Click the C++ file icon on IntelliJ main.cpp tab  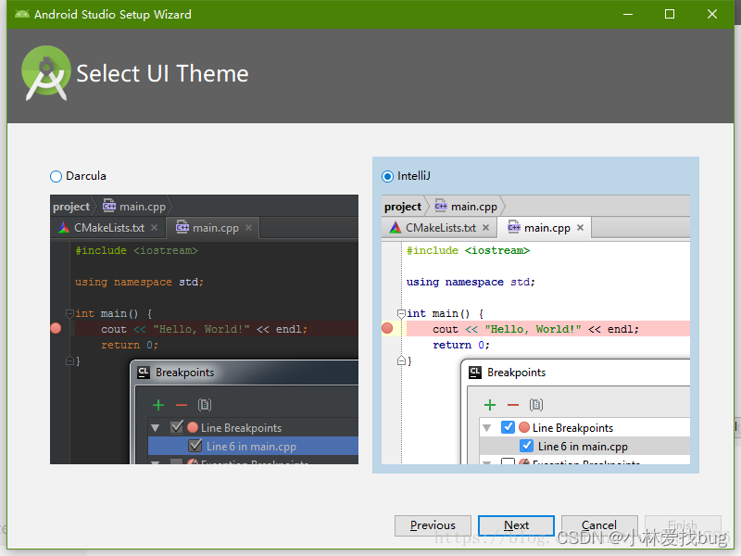515,227
